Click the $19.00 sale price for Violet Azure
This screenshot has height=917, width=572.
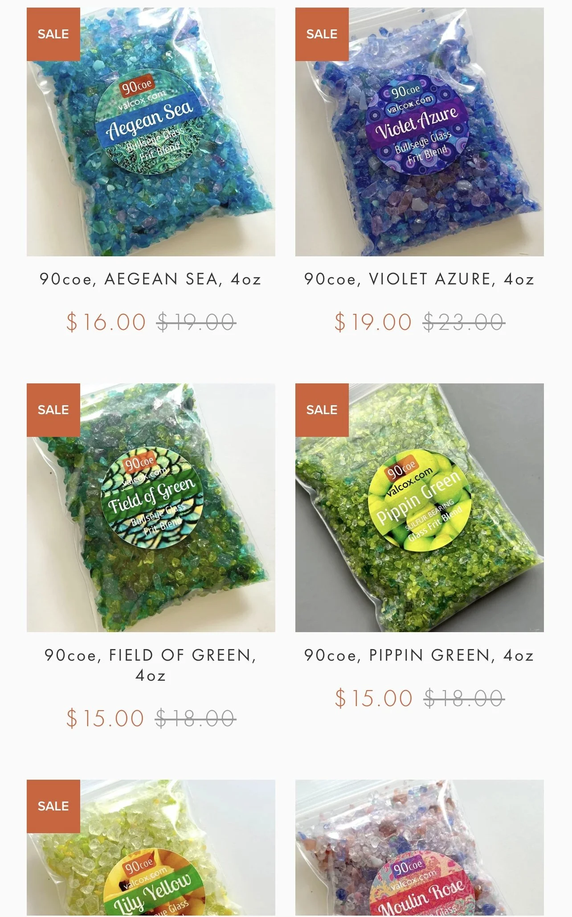(x=373, y=322)
